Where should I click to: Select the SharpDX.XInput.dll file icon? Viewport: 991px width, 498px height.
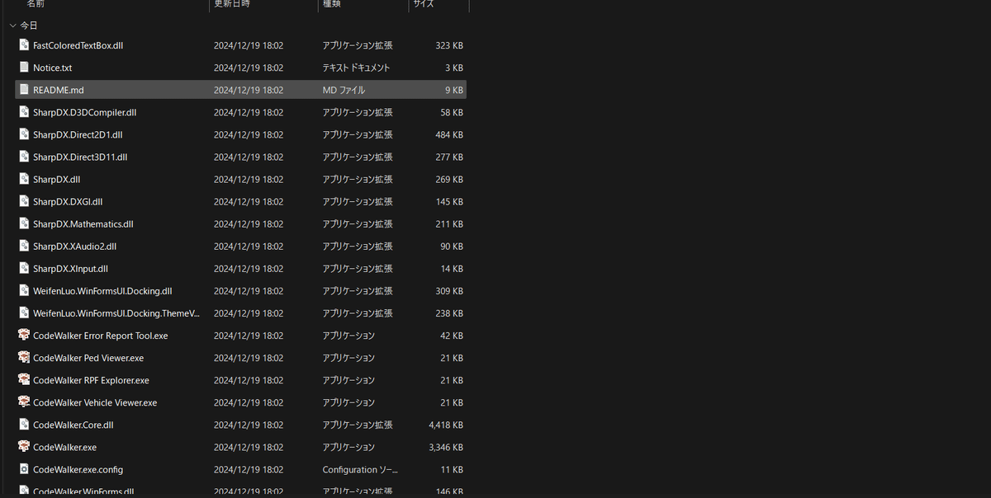(23, 268)
